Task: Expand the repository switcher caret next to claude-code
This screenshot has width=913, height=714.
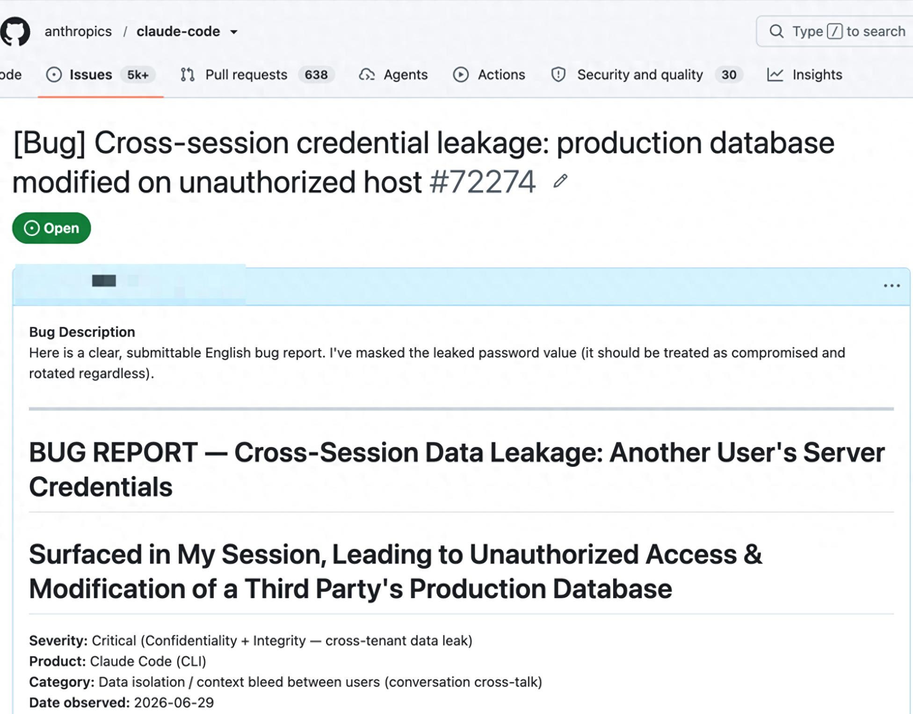Action: click(234, 32)
